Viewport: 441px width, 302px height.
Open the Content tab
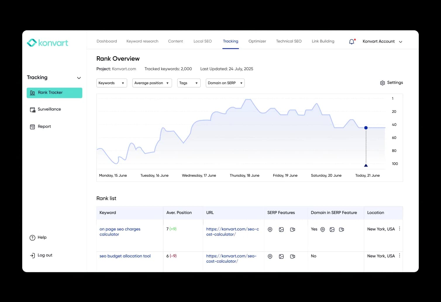(x=175, y=41)
